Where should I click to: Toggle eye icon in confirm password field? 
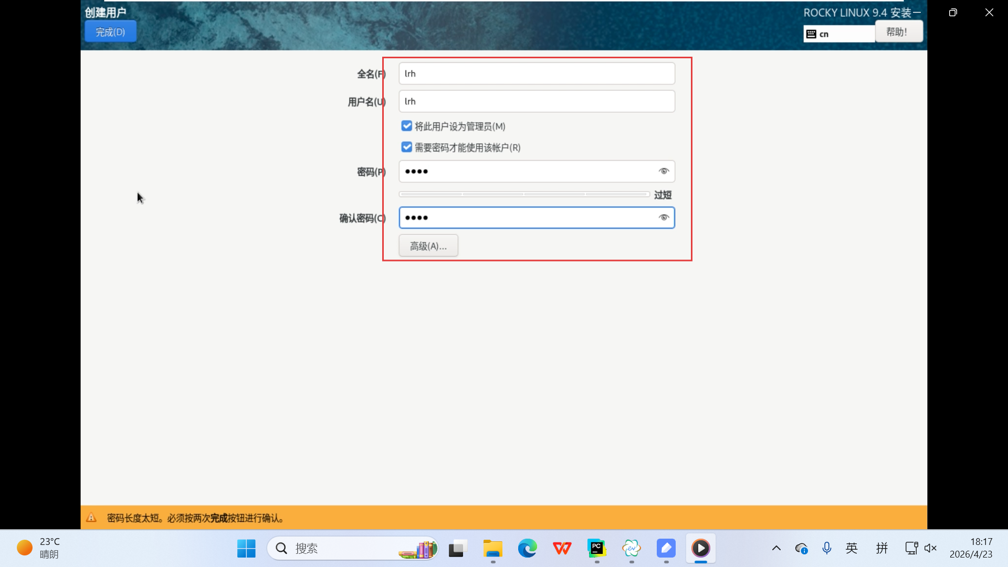[x=664, y=217]
